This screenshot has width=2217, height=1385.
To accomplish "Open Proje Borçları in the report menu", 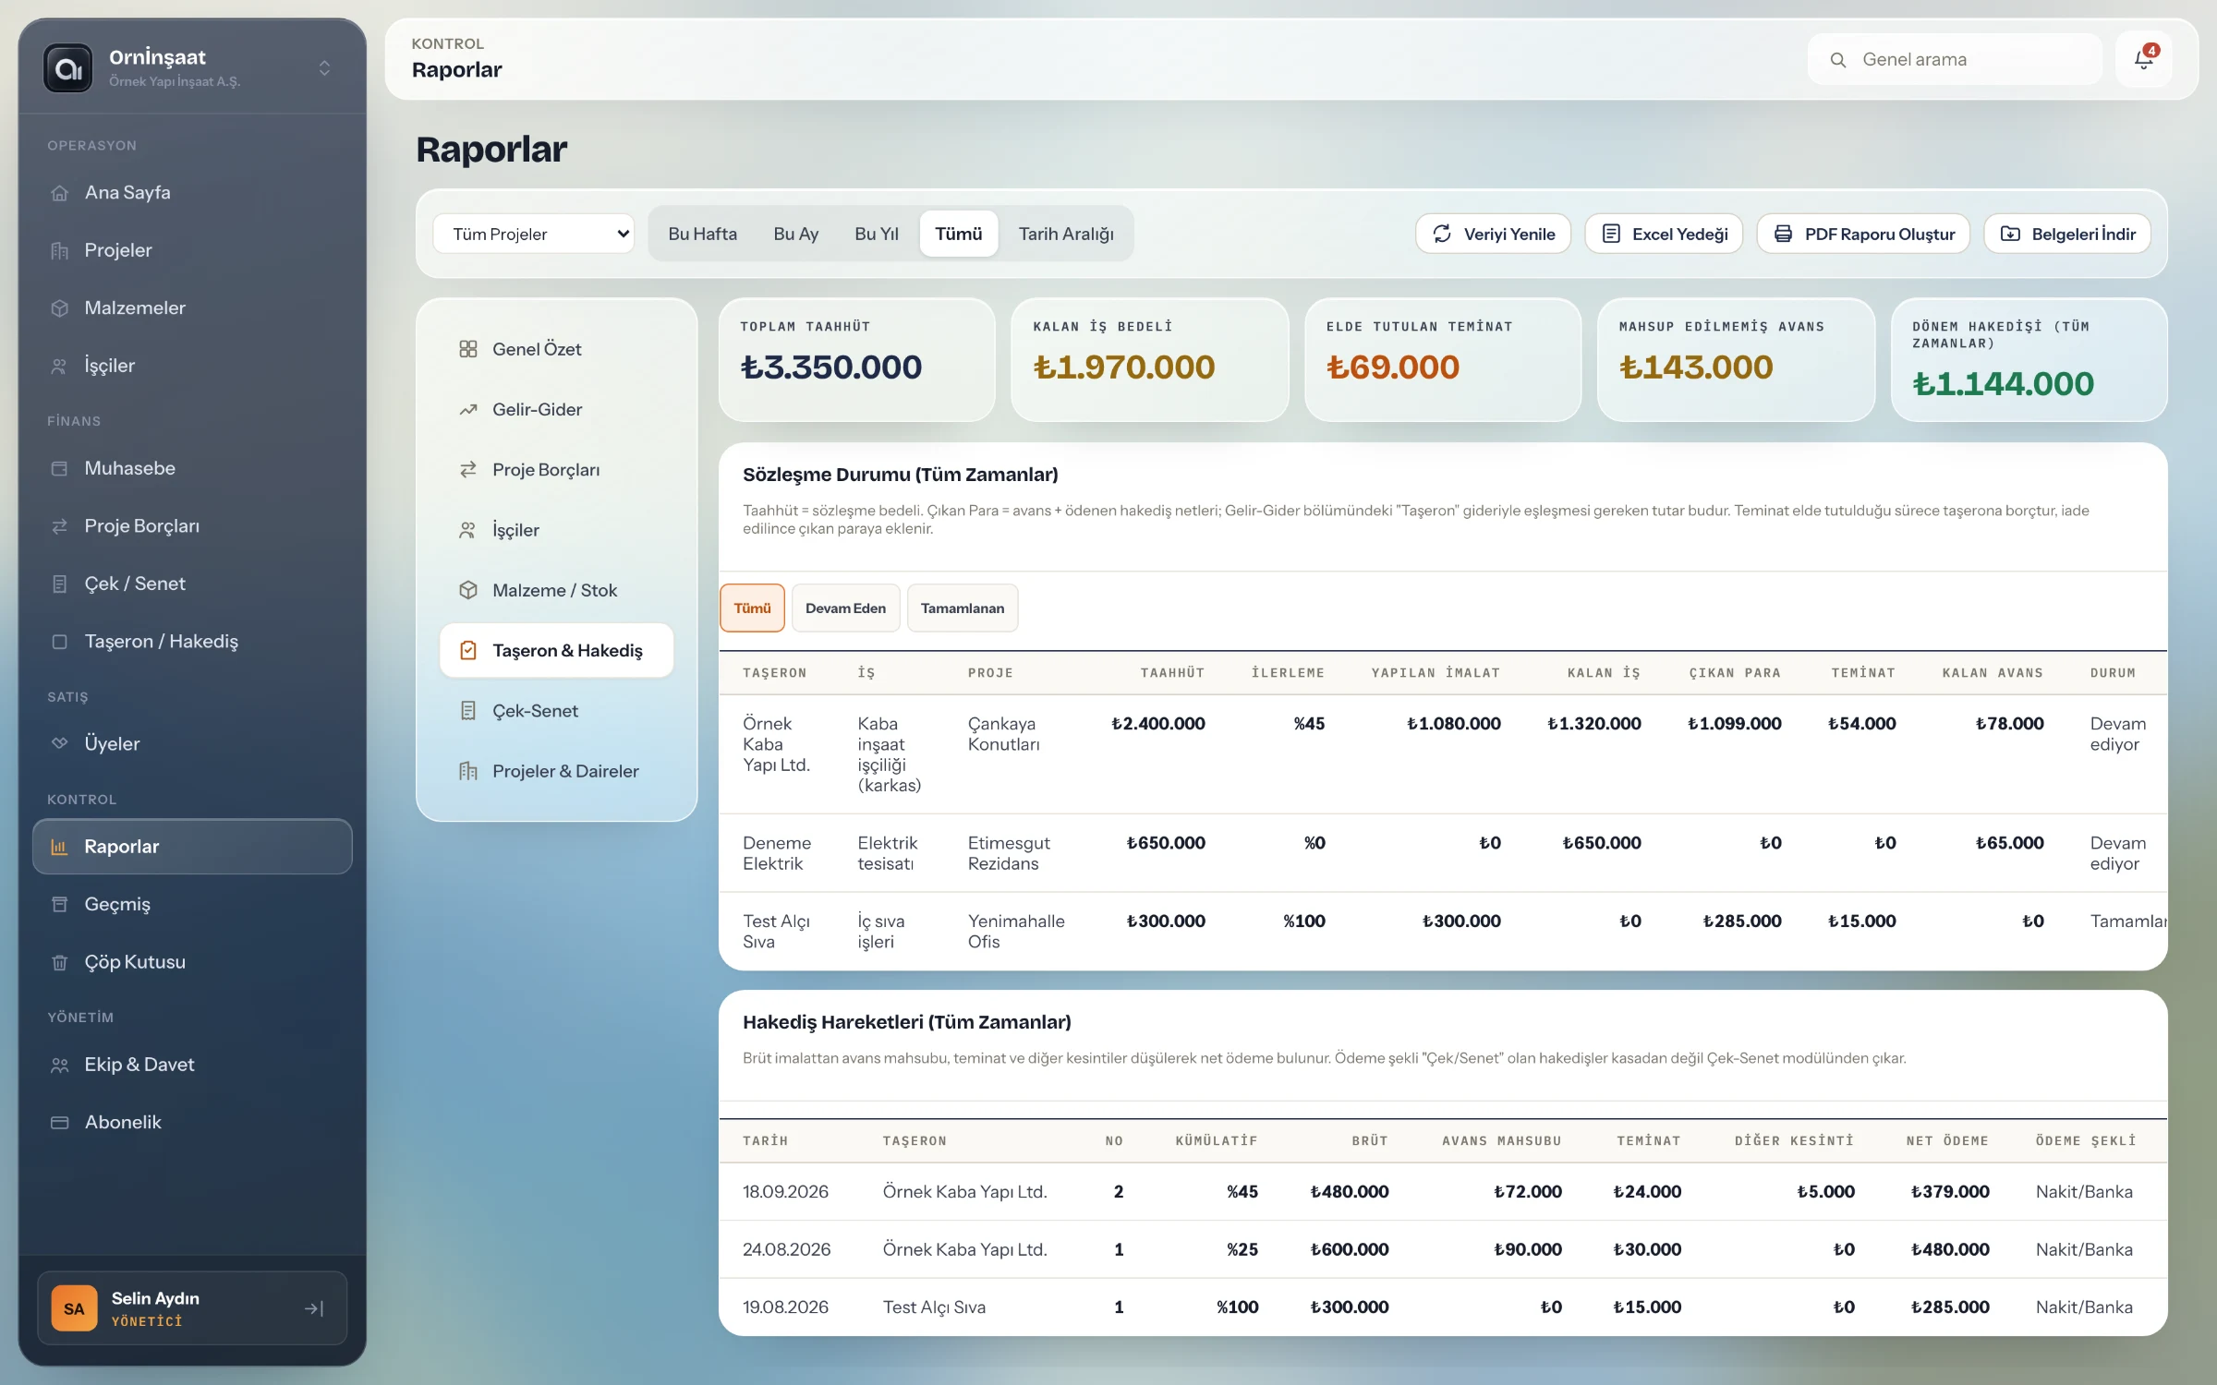I will coord(556,470).
